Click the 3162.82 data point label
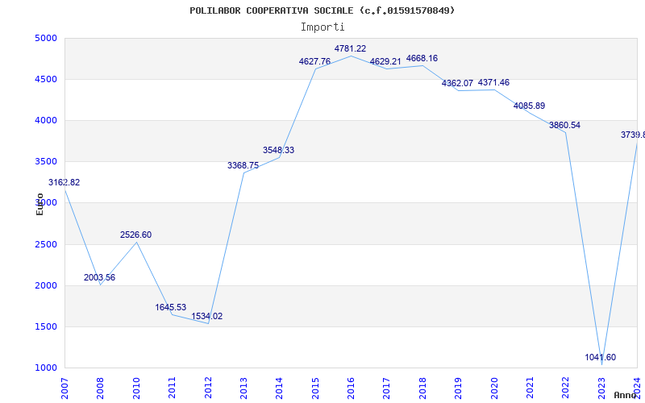This screenshot has width=645, height=403. (x=64, y=183)
